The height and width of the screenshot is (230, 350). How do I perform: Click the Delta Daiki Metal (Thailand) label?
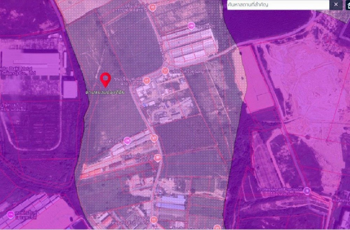tap(18, 70)
